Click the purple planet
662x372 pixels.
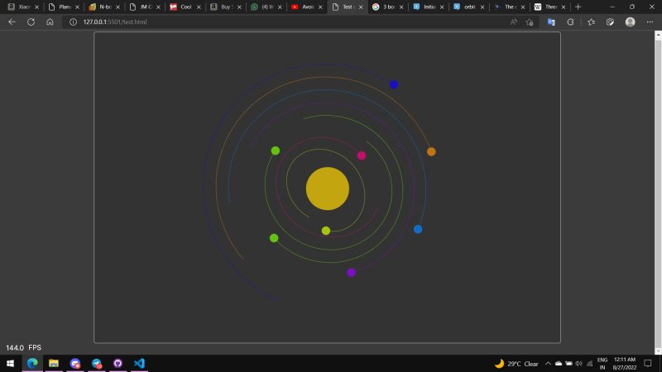click(351, 273)
